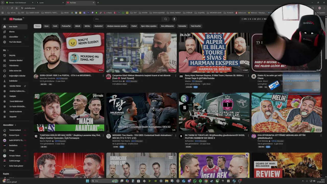Select the Futbol filter chip
327x184 pixels.
tap(134, 26)
